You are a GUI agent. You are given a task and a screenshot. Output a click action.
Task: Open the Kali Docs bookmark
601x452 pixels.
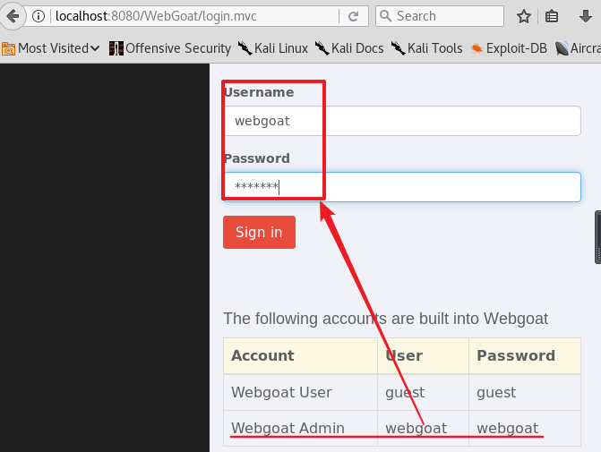pos(349,48)
